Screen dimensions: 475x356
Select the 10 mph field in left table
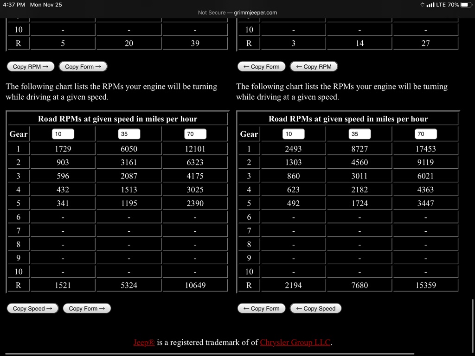(63, 134)
